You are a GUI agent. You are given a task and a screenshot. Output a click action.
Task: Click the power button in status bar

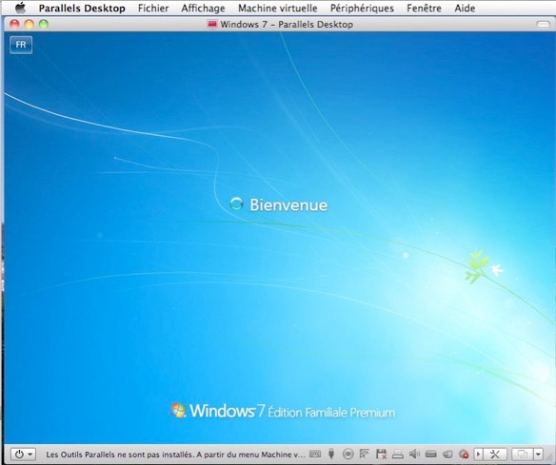24,454
